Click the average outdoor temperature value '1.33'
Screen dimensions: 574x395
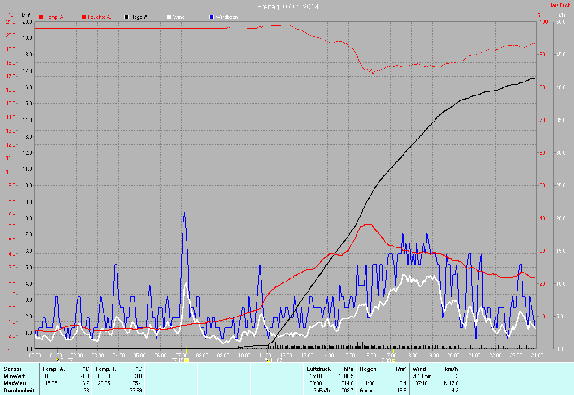[84, 391]
